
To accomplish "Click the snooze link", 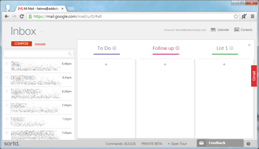I will tap(40, 44).
